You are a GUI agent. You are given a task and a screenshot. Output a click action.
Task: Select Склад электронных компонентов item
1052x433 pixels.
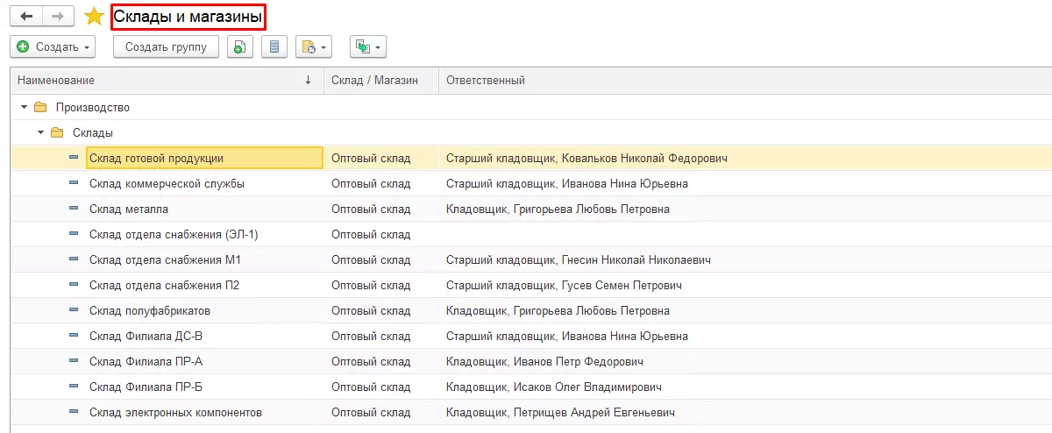[x=175, y=413]
